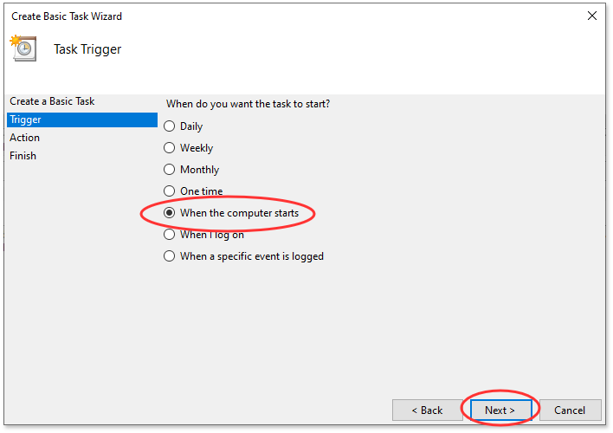
Task: Select When a specific event is logged
Action: (170, 256)
